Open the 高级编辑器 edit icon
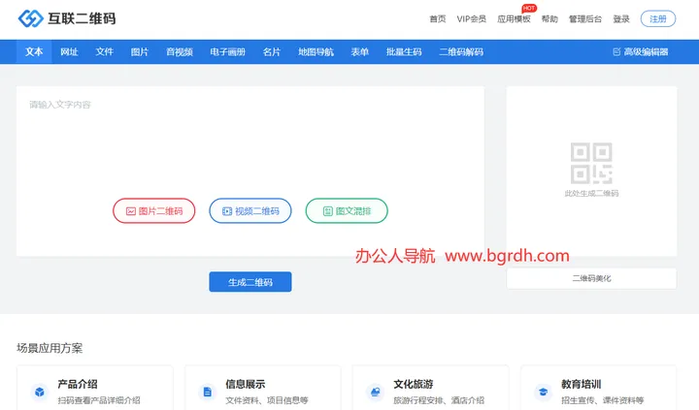This screenshot has width=699, height=410. tap(616, 52)
